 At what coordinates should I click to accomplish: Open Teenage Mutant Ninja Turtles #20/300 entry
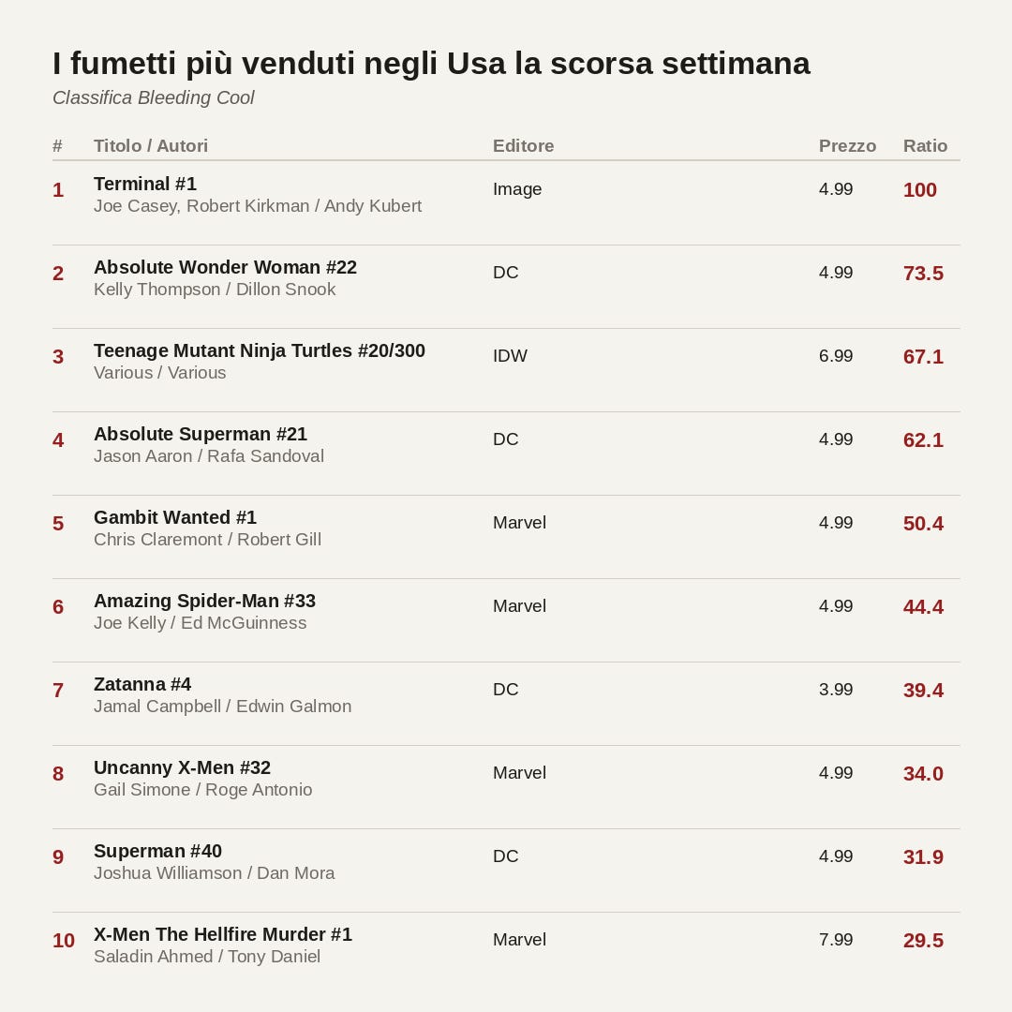[259, 350]
